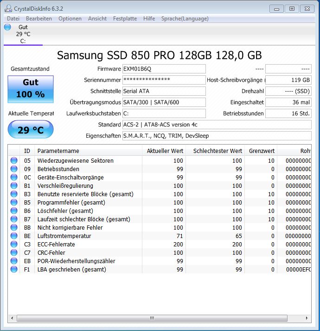Click the Gut 100 % health status button
Image resolution: width=320 pixels, height=331 pixels.
[31, 89]
